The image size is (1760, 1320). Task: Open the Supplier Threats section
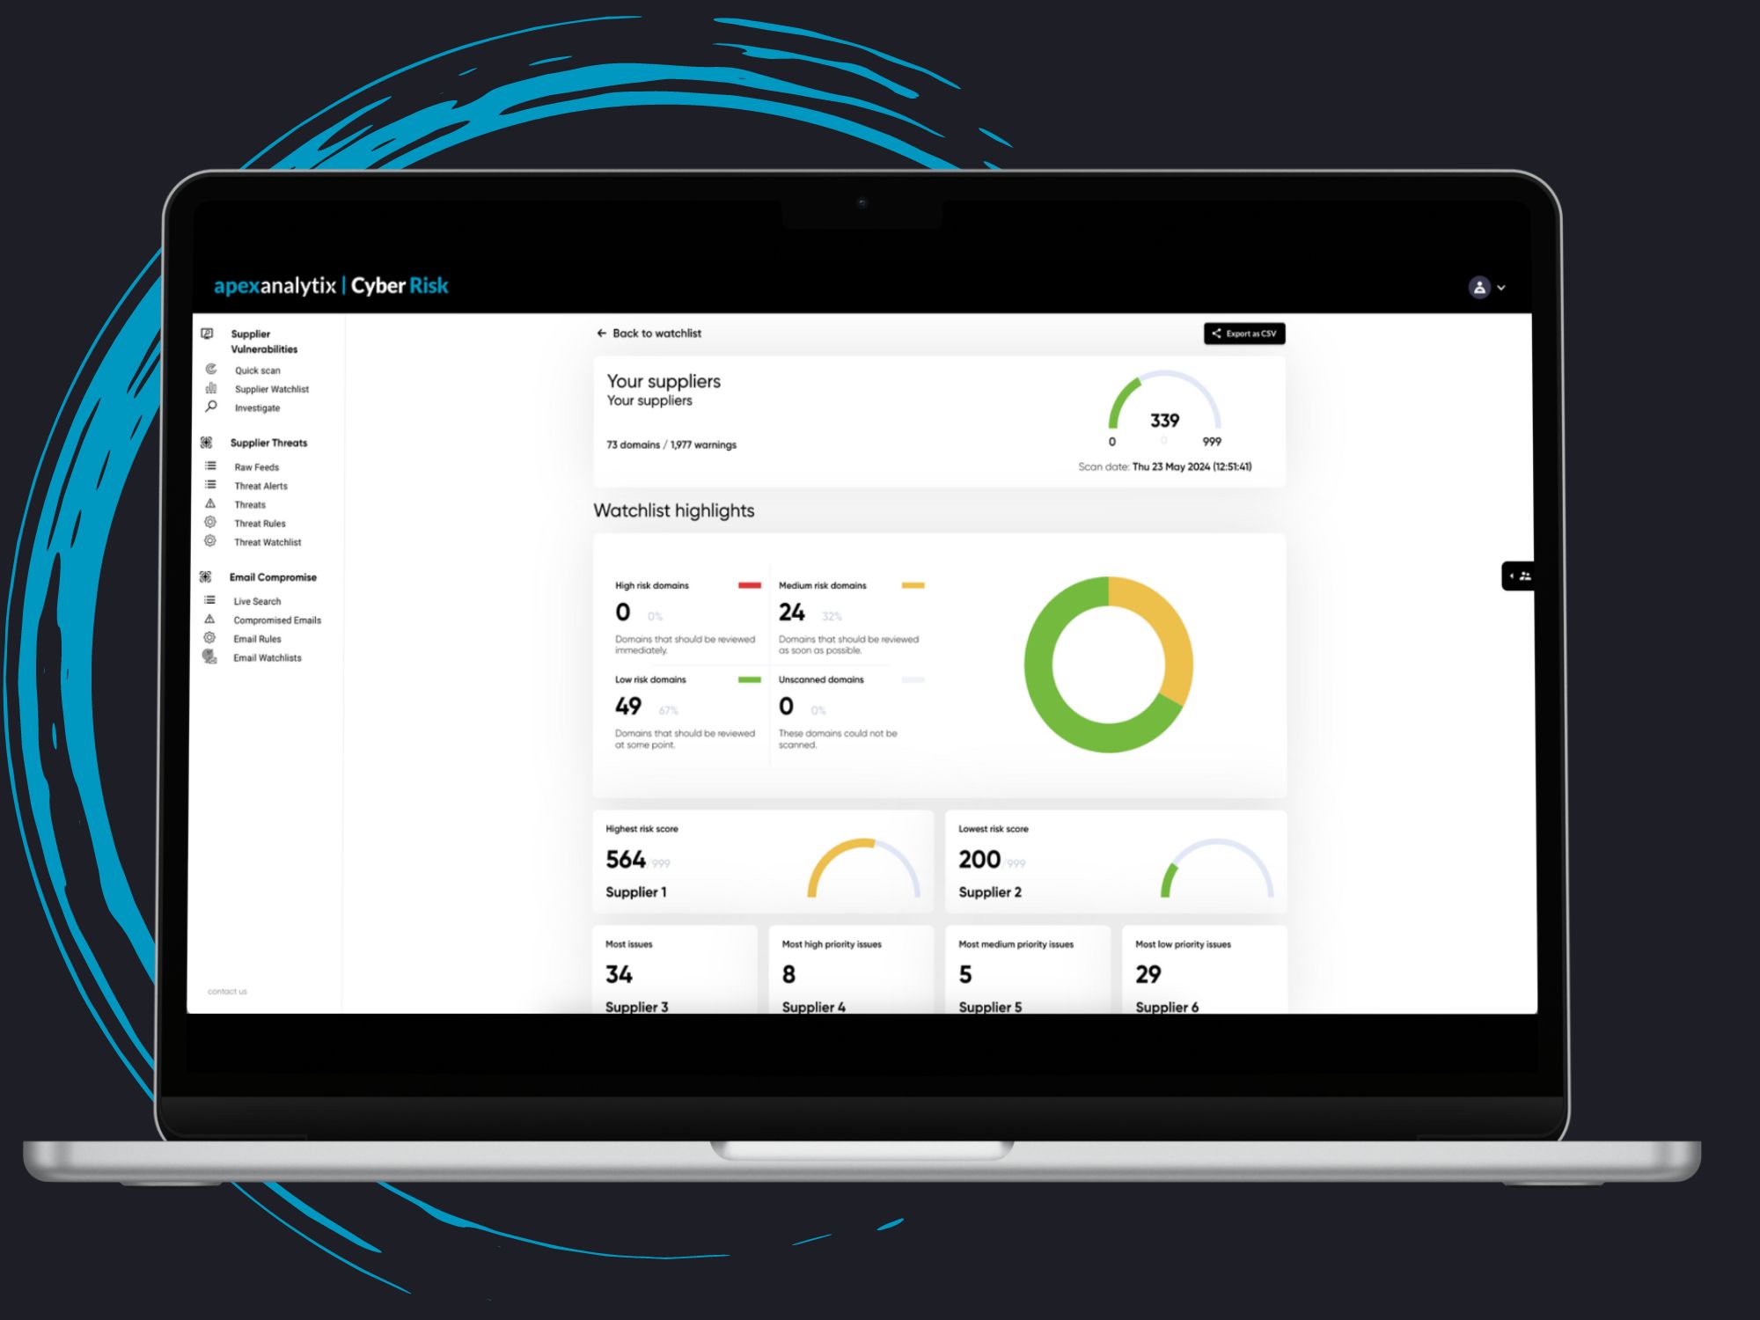point(269,443)
